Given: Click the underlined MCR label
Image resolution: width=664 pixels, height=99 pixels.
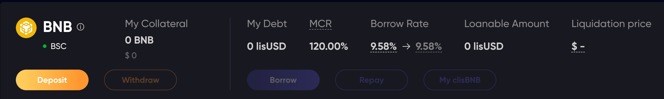Looking at the screenshot, I should (x=320, y=24).
